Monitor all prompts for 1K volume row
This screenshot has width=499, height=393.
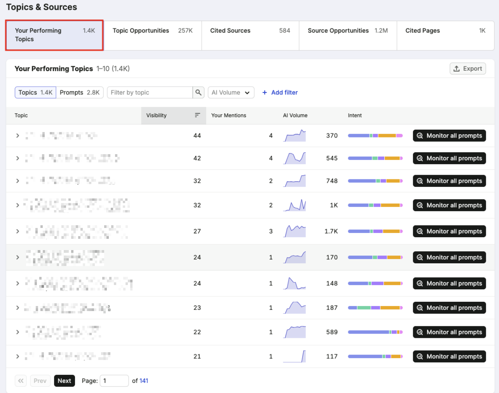click(x=449, y=205)
